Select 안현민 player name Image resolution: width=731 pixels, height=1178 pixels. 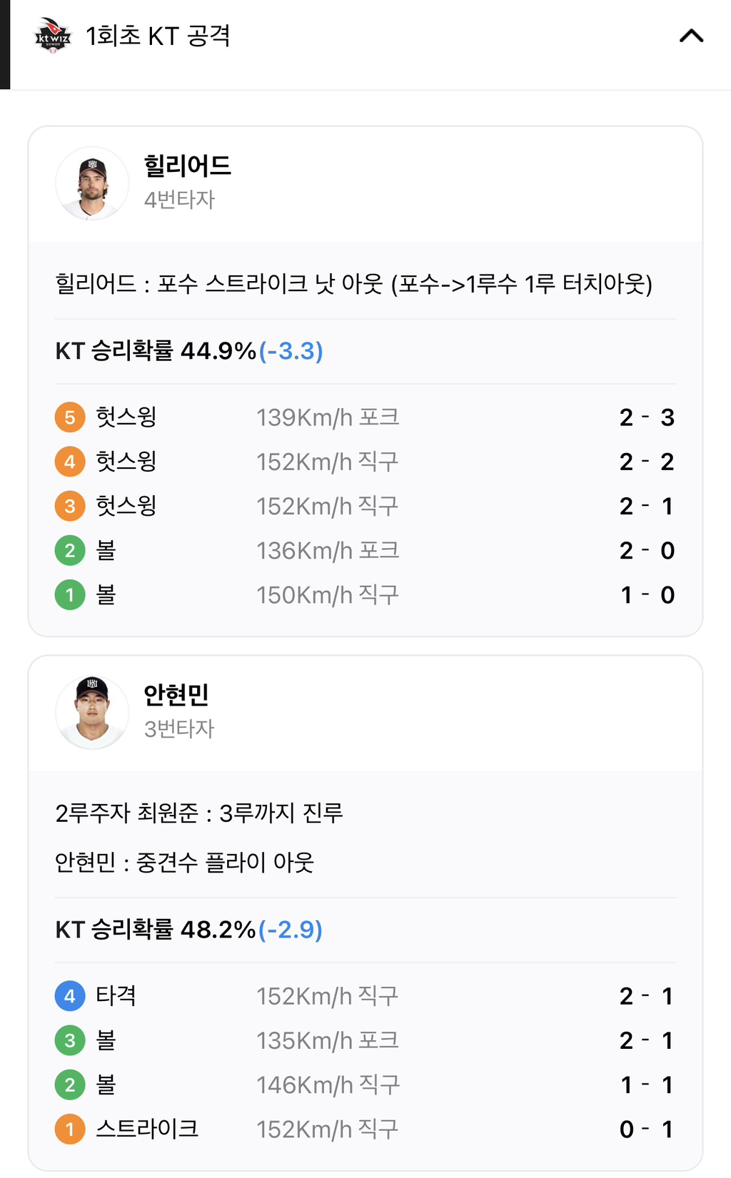point(176,694)
